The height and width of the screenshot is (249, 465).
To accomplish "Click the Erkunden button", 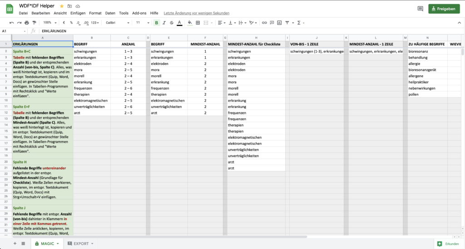I will [447, 244].
